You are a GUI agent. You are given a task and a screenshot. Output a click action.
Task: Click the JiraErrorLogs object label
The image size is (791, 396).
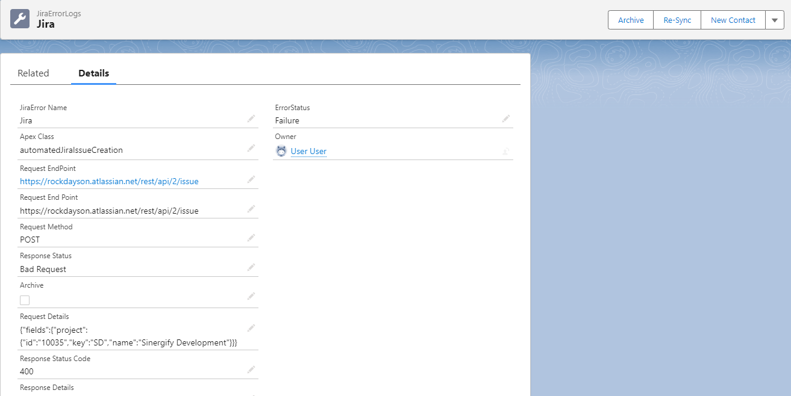click(x=59, y=13)
